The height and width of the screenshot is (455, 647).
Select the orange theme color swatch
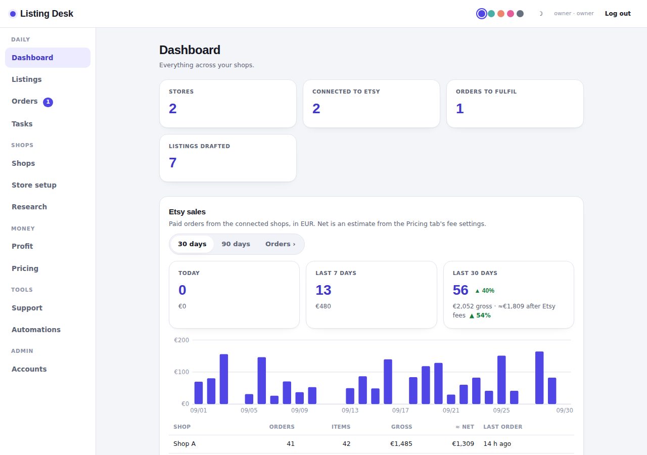pos(501,14)
